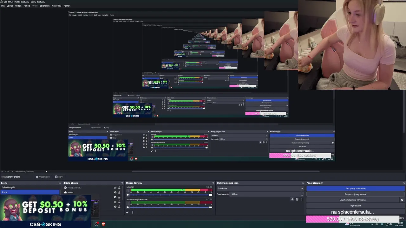Pop out the Źródła obrazu dock
Viewport: 406px width, 228px height.
click(122, 183)
